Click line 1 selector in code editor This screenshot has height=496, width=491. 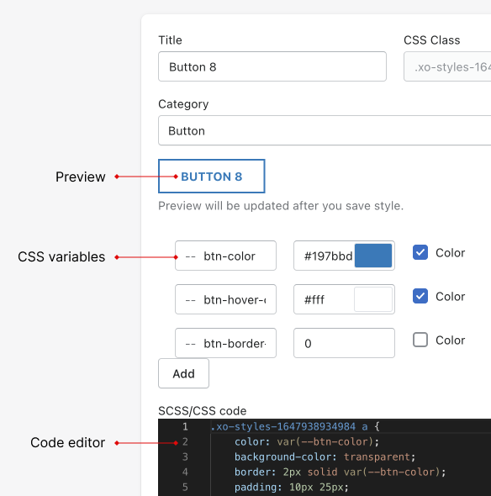click(283, 426)
